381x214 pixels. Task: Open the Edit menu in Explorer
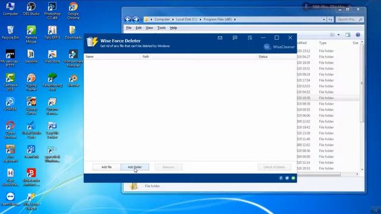pyautogui.click(x=139, y=28)
